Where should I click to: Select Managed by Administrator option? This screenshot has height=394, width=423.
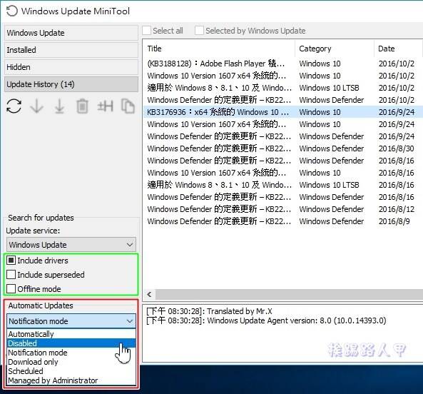tap(71, 380)
